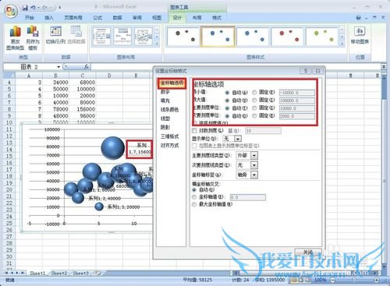Set minimum value to 自动 (auto)
This screenshot has height=286, width=390.
pyautogui.click(x=227, y=93)
